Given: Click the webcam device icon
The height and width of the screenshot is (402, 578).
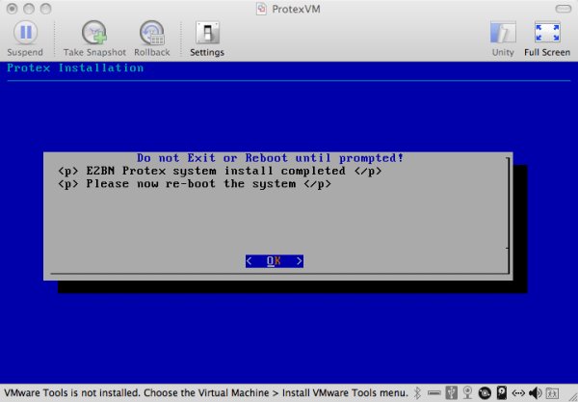Looking at the screenshot, I should point(467,393).
